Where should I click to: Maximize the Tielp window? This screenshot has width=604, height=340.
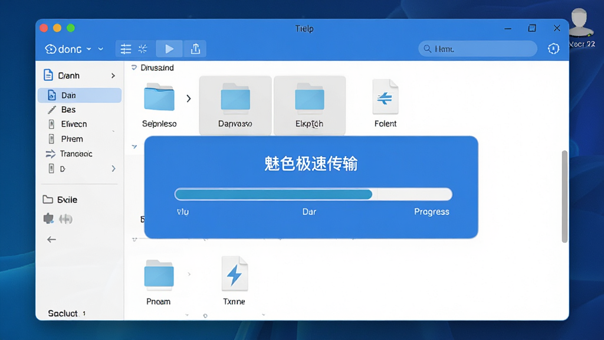pos(532,28)
